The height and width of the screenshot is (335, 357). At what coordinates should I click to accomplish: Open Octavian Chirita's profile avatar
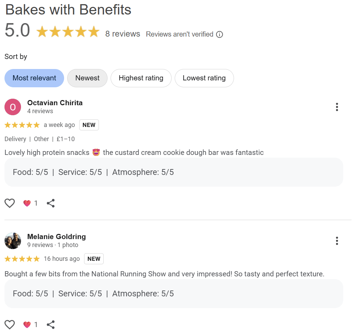coord(13,107)
